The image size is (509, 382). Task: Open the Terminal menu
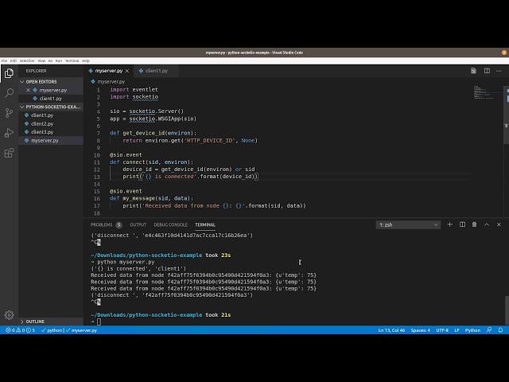pos(72,60)
